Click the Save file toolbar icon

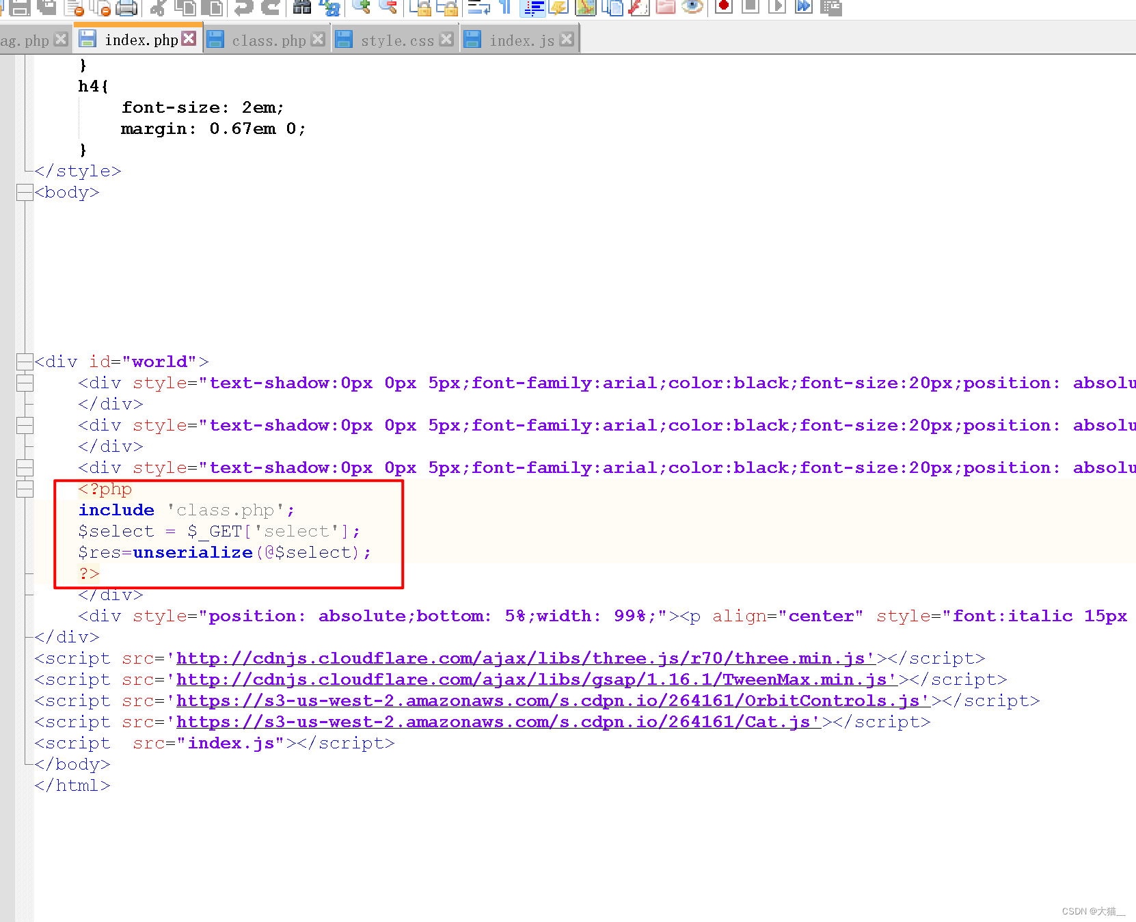click(x=20, y=8)
